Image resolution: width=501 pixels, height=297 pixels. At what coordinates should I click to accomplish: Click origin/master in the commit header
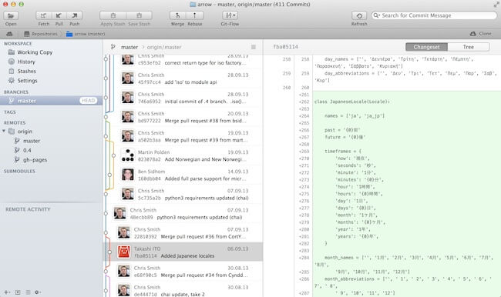coord(164,47)
